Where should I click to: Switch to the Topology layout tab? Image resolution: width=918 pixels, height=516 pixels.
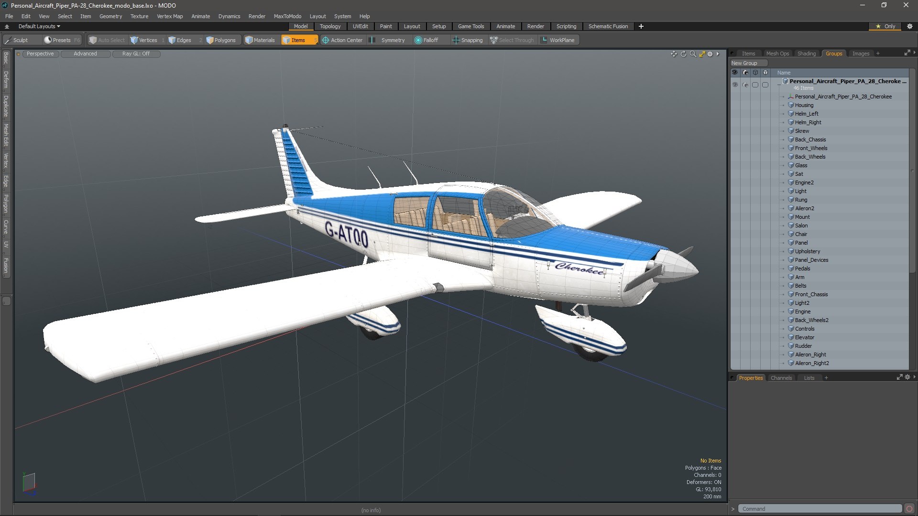[x=330, y=26]
